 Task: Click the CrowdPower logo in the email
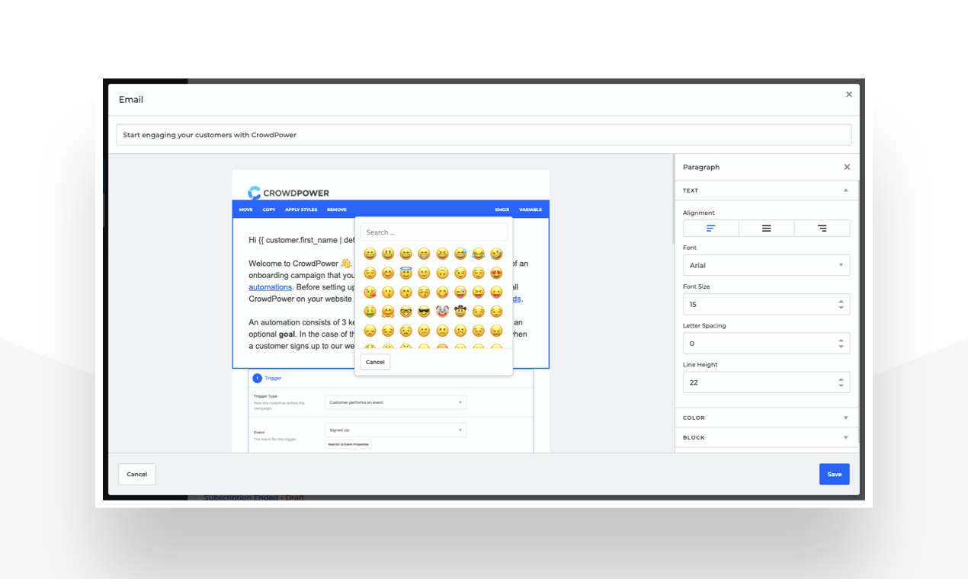[289, 193]
